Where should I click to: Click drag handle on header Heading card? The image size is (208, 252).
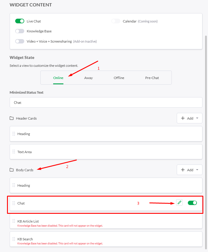[x=14, y=134]
